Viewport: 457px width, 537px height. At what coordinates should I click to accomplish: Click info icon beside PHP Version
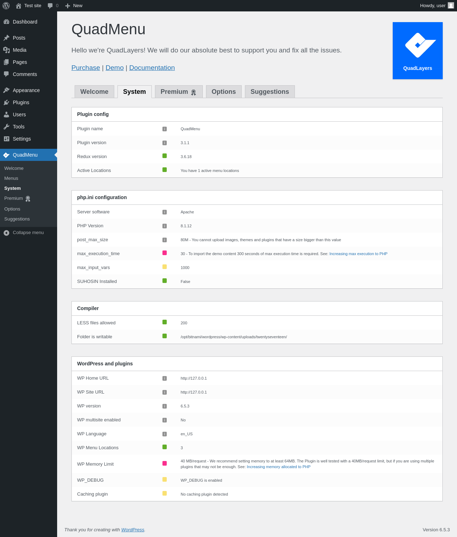point(165,226)
